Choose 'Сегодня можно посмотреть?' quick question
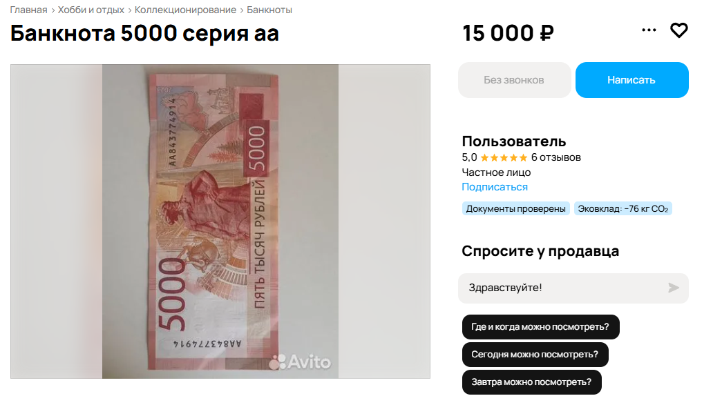The image size is (722, 396). pyautogui.click(x=535, y=355)
